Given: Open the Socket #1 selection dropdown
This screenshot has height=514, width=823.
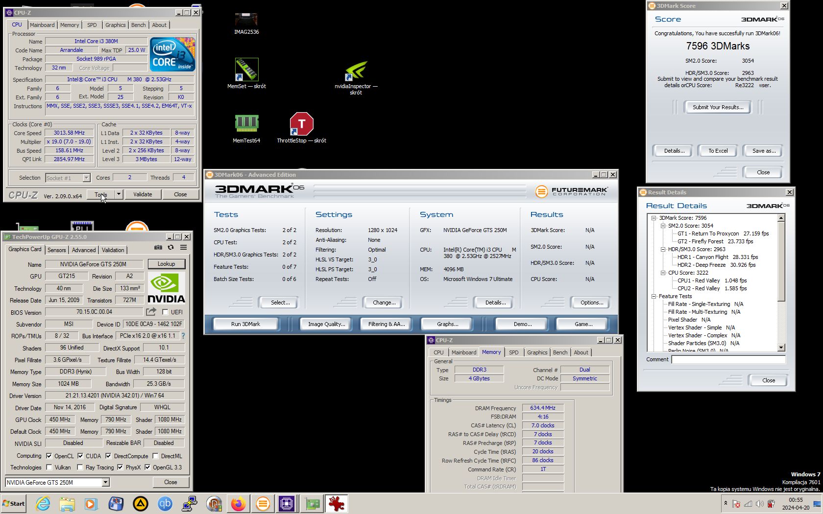Looking at the screenshot, I should click(x=86, y=178).
